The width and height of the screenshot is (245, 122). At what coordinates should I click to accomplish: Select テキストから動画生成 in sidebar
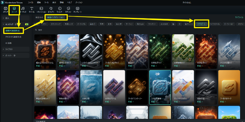tap(13, 37)
